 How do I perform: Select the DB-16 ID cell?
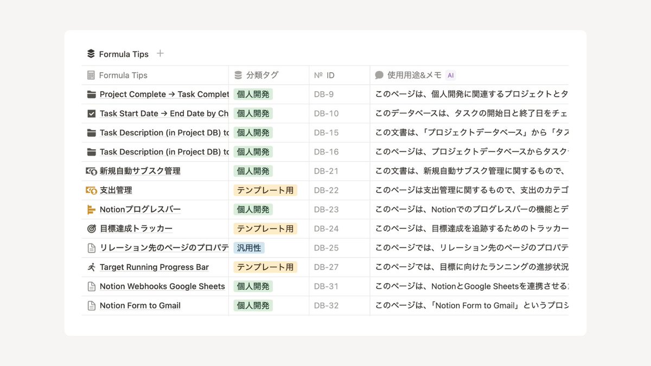pyautogui.click(x=340, y=152)
